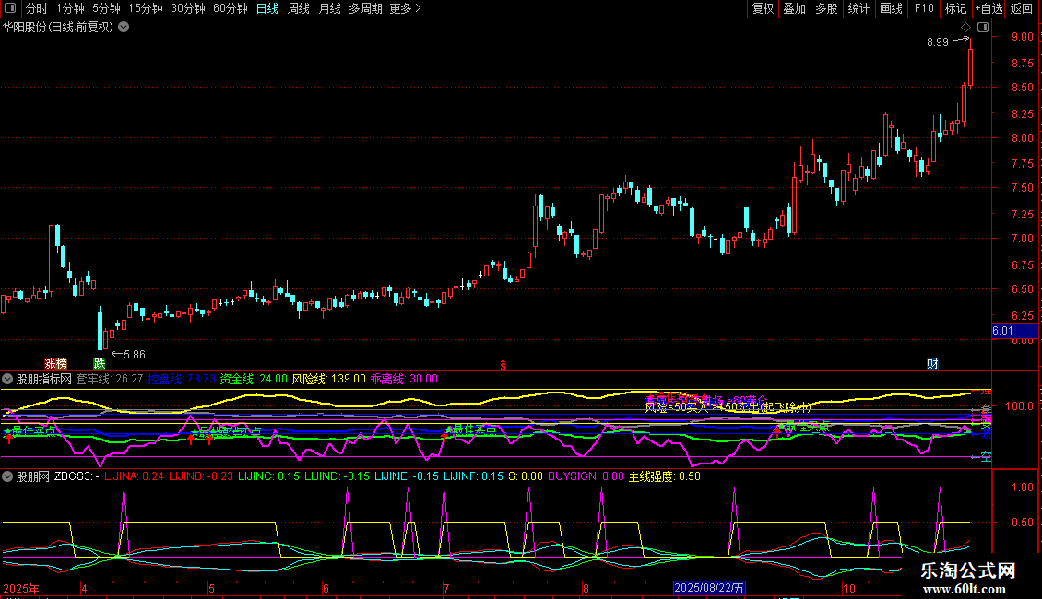Add stock via +自选 button

coord(989,9)
